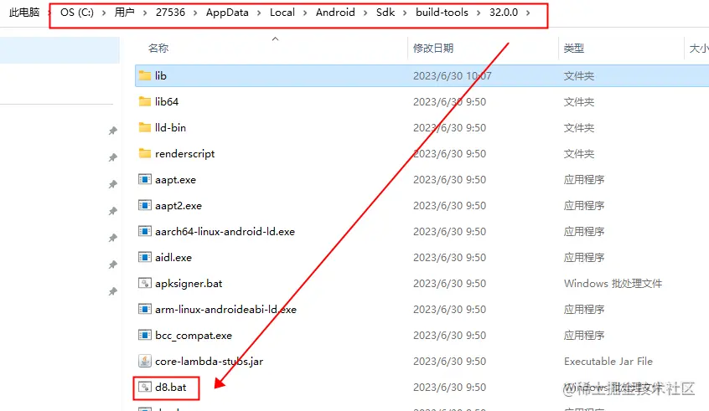Select file name bcc_compat.exe

(x=194, y=336)
